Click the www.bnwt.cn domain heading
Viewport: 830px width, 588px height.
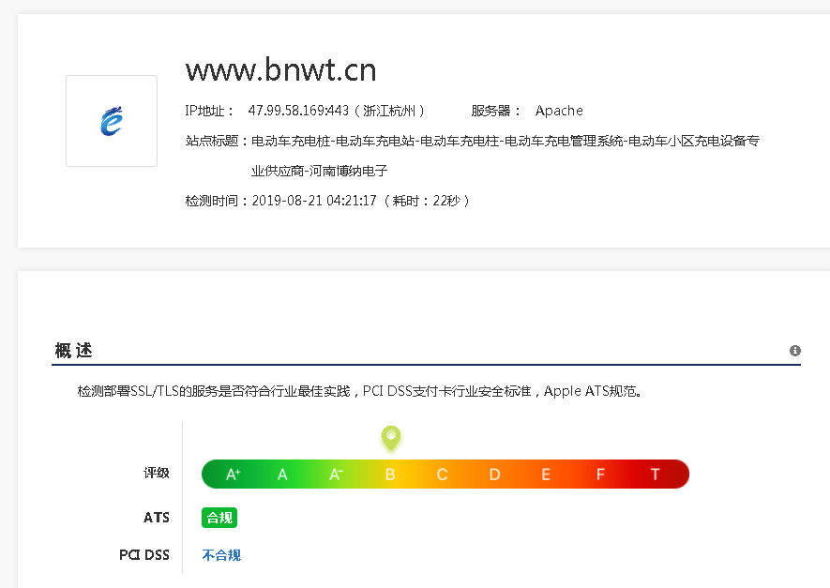click(x=280, y=69)
